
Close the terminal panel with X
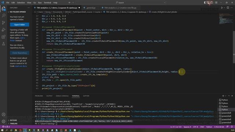coord(232,96)
